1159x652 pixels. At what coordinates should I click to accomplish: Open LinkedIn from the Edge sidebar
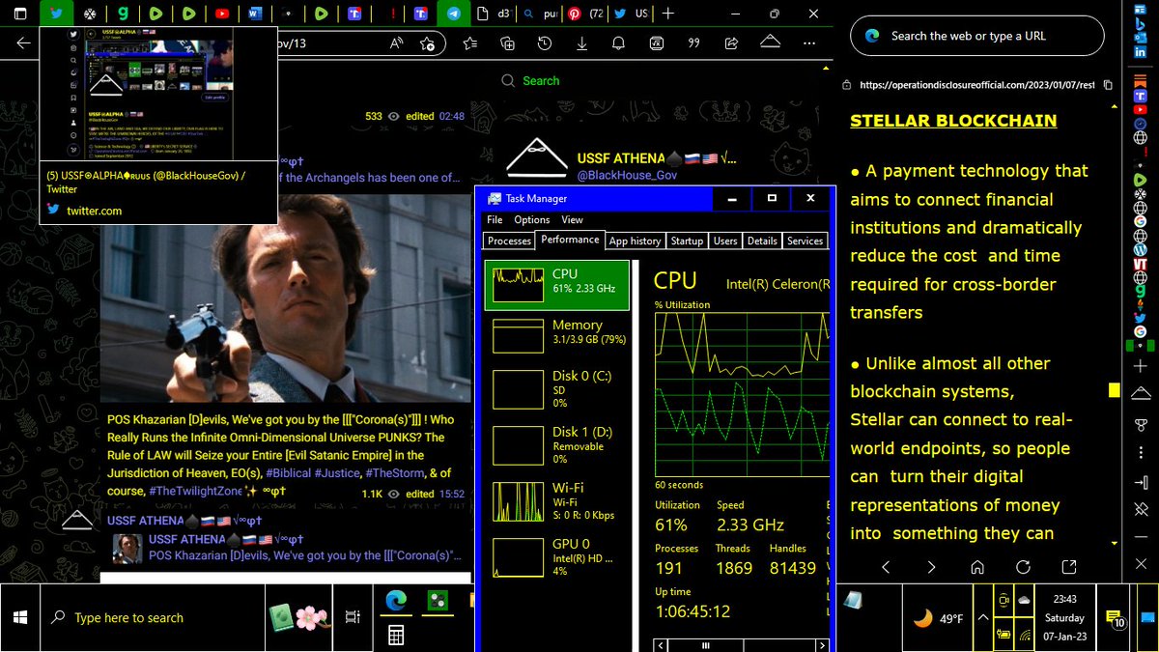coord(1140,51)
